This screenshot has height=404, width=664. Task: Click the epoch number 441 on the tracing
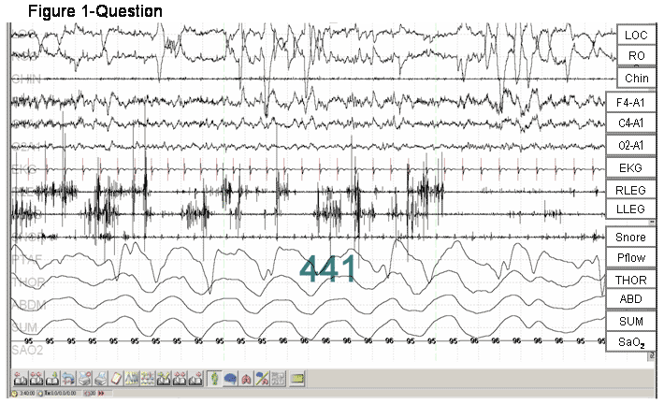point(327,270)
